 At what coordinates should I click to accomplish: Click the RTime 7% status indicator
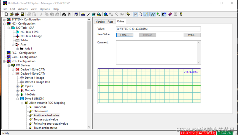[x=225, y=133]
